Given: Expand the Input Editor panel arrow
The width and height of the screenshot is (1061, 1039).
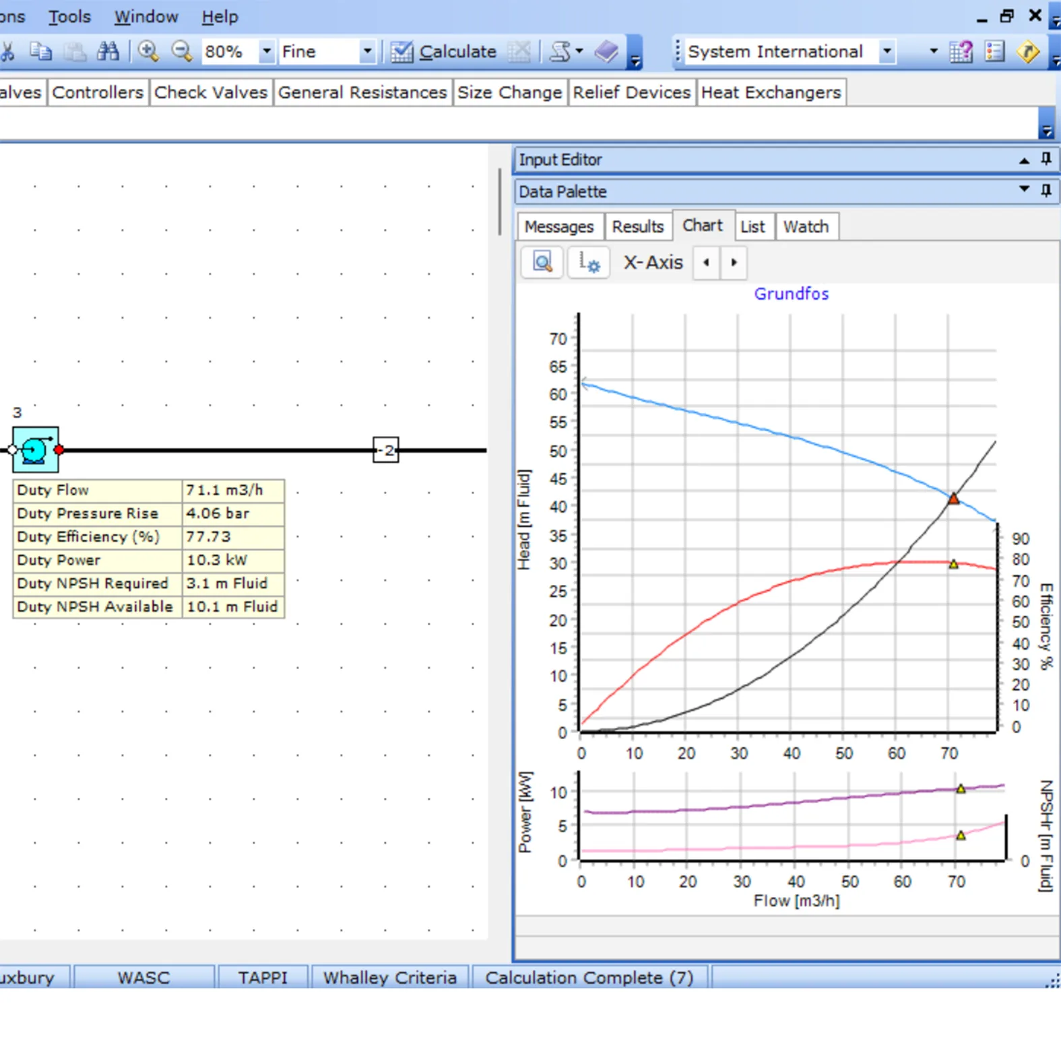Looking at the screenshot, I should point(1024,160).
